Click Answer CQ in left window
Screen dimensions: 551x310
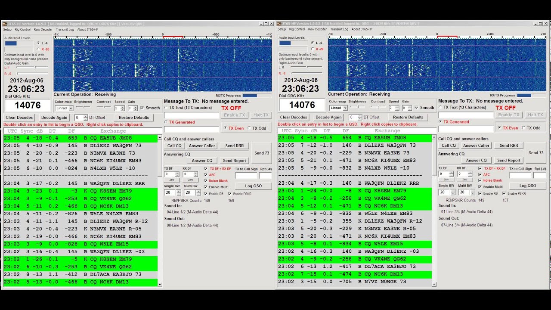(202, 161)
